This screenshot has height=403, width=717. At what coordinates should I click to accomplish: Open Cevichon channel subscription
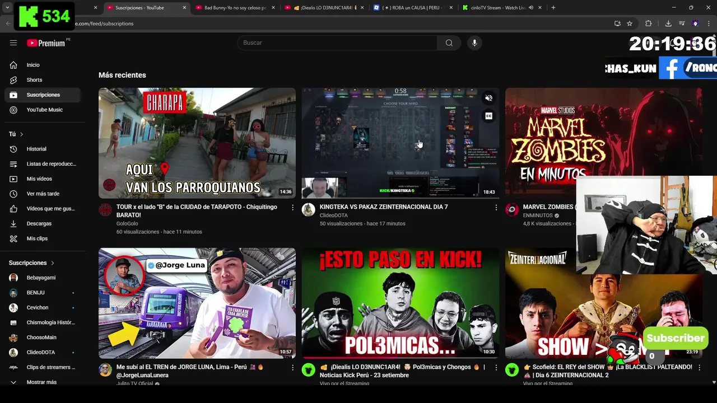43,307
